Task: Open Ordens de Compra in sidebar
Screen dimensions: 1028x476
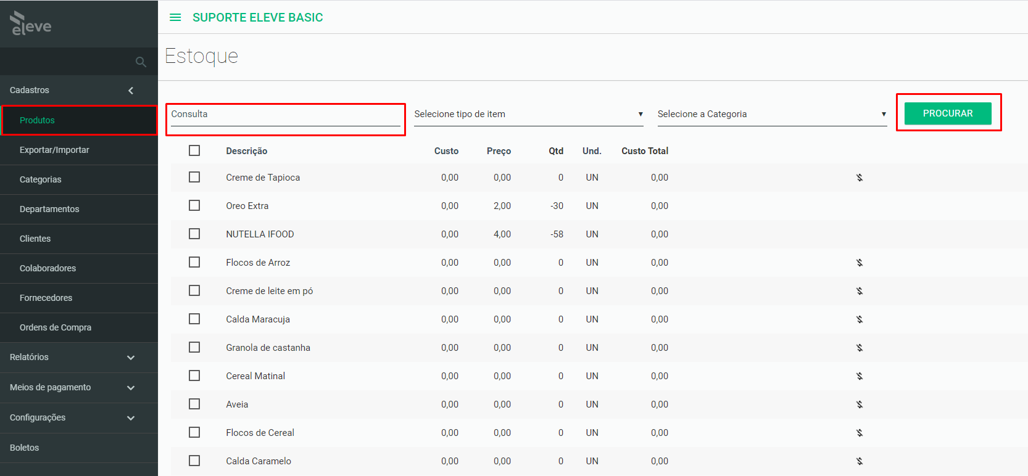Action: coord(79,327)
